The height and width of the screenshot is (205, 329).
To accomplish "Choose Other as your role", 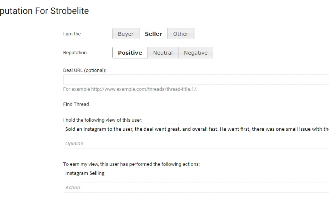I will coord(181,34).
